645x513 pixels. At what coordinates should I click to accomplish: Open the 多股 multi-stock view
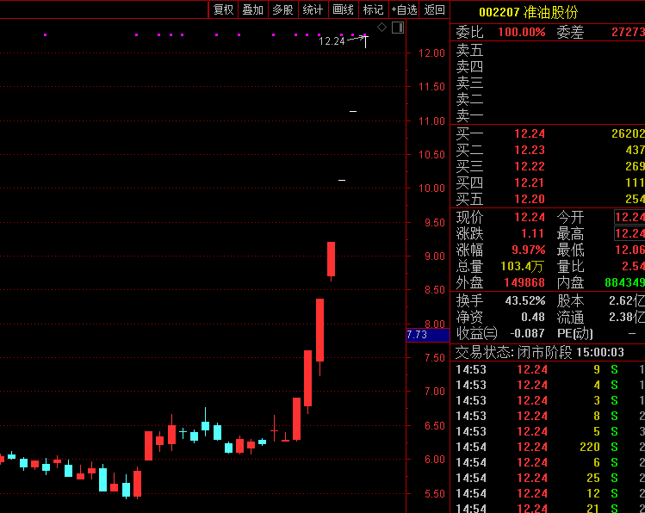[282, 9]
